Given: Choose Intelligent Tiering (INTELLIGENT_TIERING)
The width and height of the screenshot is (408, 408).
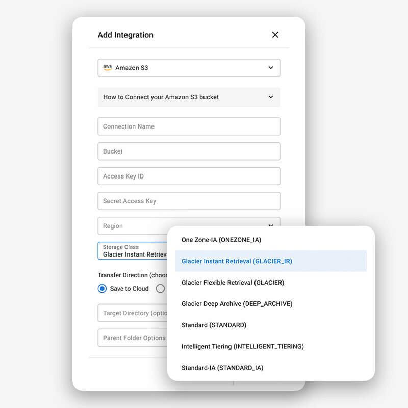Looking at the screenshot, I should click(242, 347).
